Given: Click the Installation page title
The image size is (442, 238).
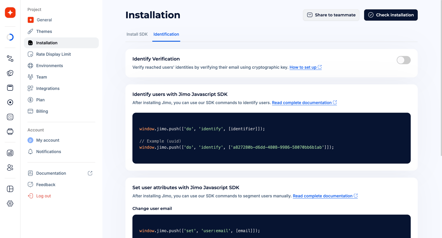Looking at the screenshot, I should coord(153,15).
